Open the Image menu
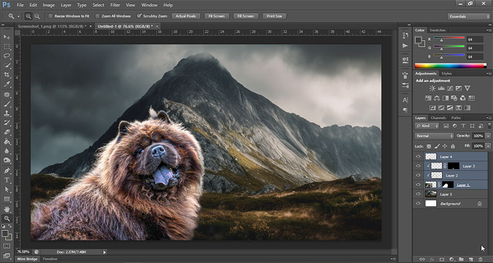The height and width of the screenshot is (263, 493). 48,5
